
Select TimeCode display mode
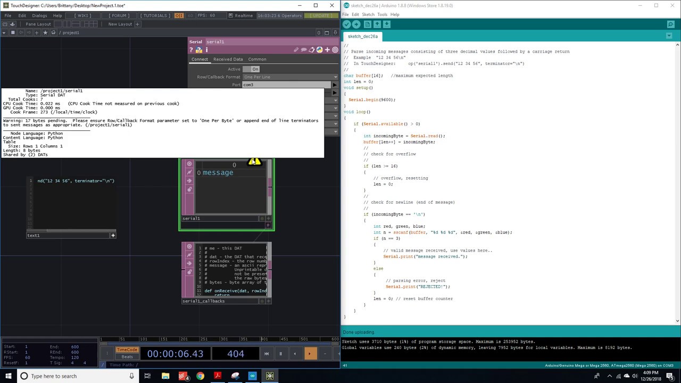click(x=127, y=349)
